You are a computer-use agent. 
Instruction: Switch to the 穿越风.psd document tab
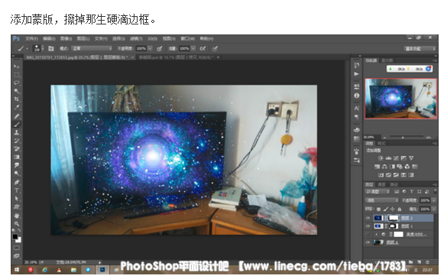(x=176, y=57)
